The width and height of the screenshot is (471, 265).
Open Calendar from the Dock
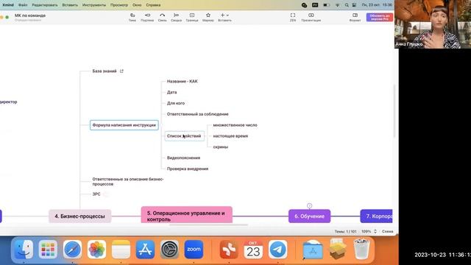click(253, 250)
